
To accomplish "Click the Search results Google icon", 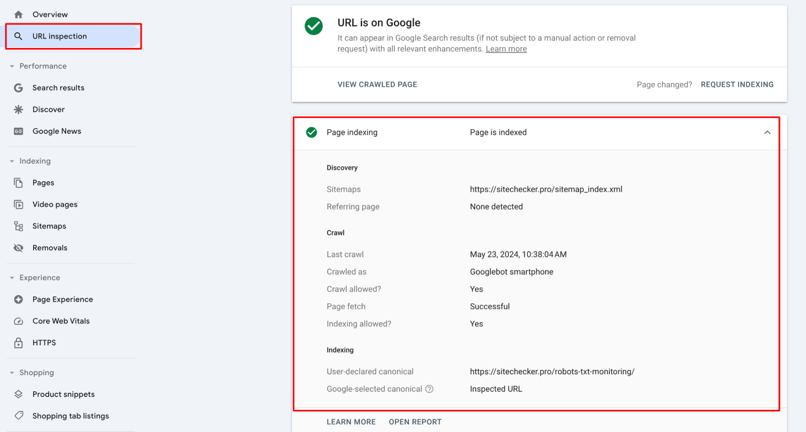I will 18,88.
